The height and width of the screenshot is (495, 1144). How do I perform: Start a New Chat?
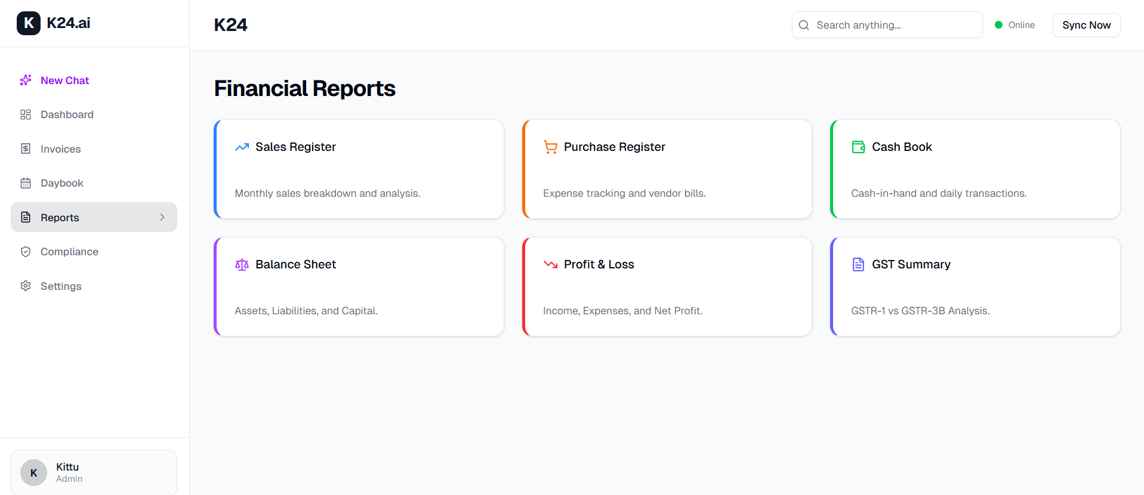click(64, 81)
